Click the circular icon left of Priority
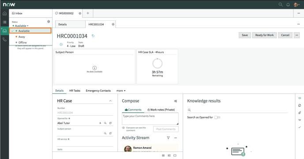304x159 pixels. point(61,45)
